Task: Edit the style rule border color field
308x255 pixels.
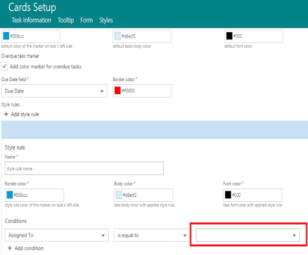Action: click(x=34, y=195)
